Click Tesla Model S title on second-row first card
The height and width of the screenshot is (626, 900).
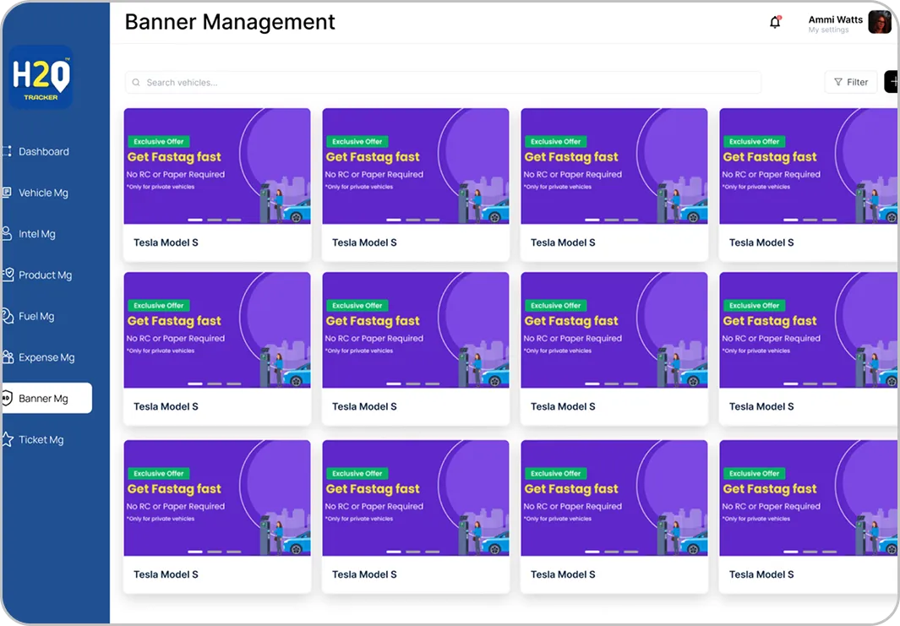click(166, 406)
